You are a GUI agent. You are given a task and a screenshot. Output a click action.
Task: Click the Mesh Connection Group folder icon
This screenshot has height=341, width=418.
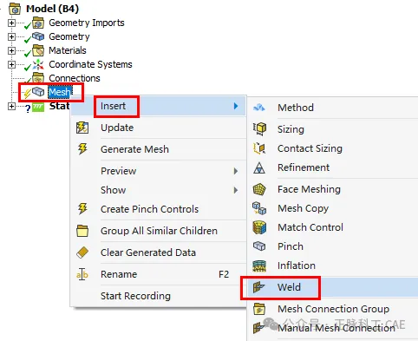tap(259, 309)
